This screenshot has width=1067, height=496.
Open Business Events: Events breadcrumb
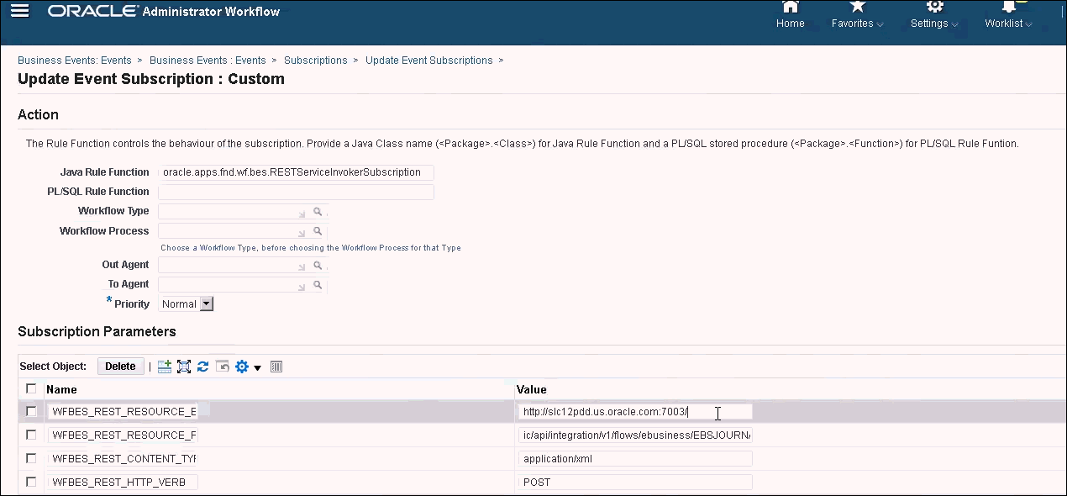pos(75,61)
